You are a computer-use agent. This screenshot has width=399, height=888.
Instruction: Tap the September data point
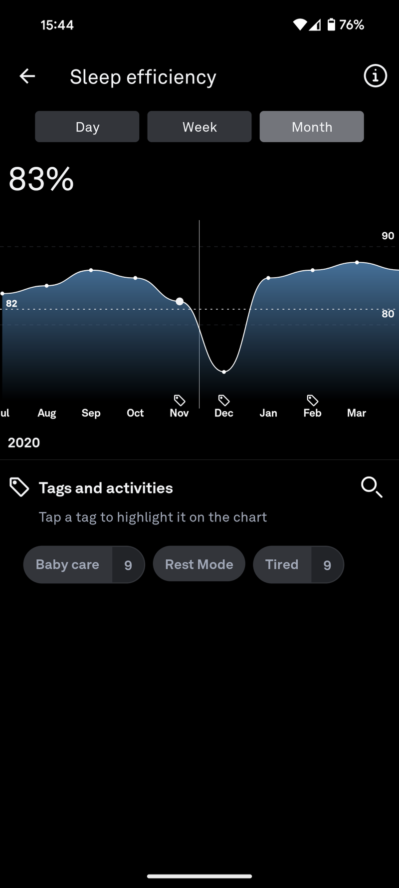click(x=91, y=270)
